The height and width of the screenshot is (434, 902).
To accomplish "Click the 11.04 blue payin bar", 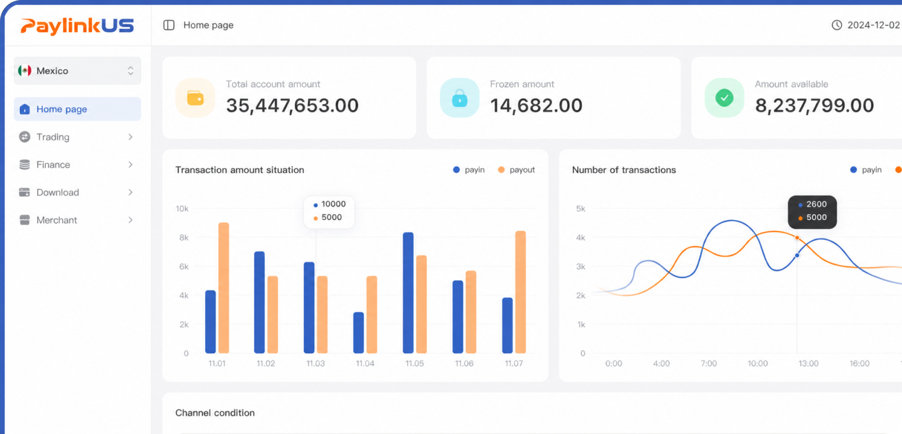I will 359,333.
